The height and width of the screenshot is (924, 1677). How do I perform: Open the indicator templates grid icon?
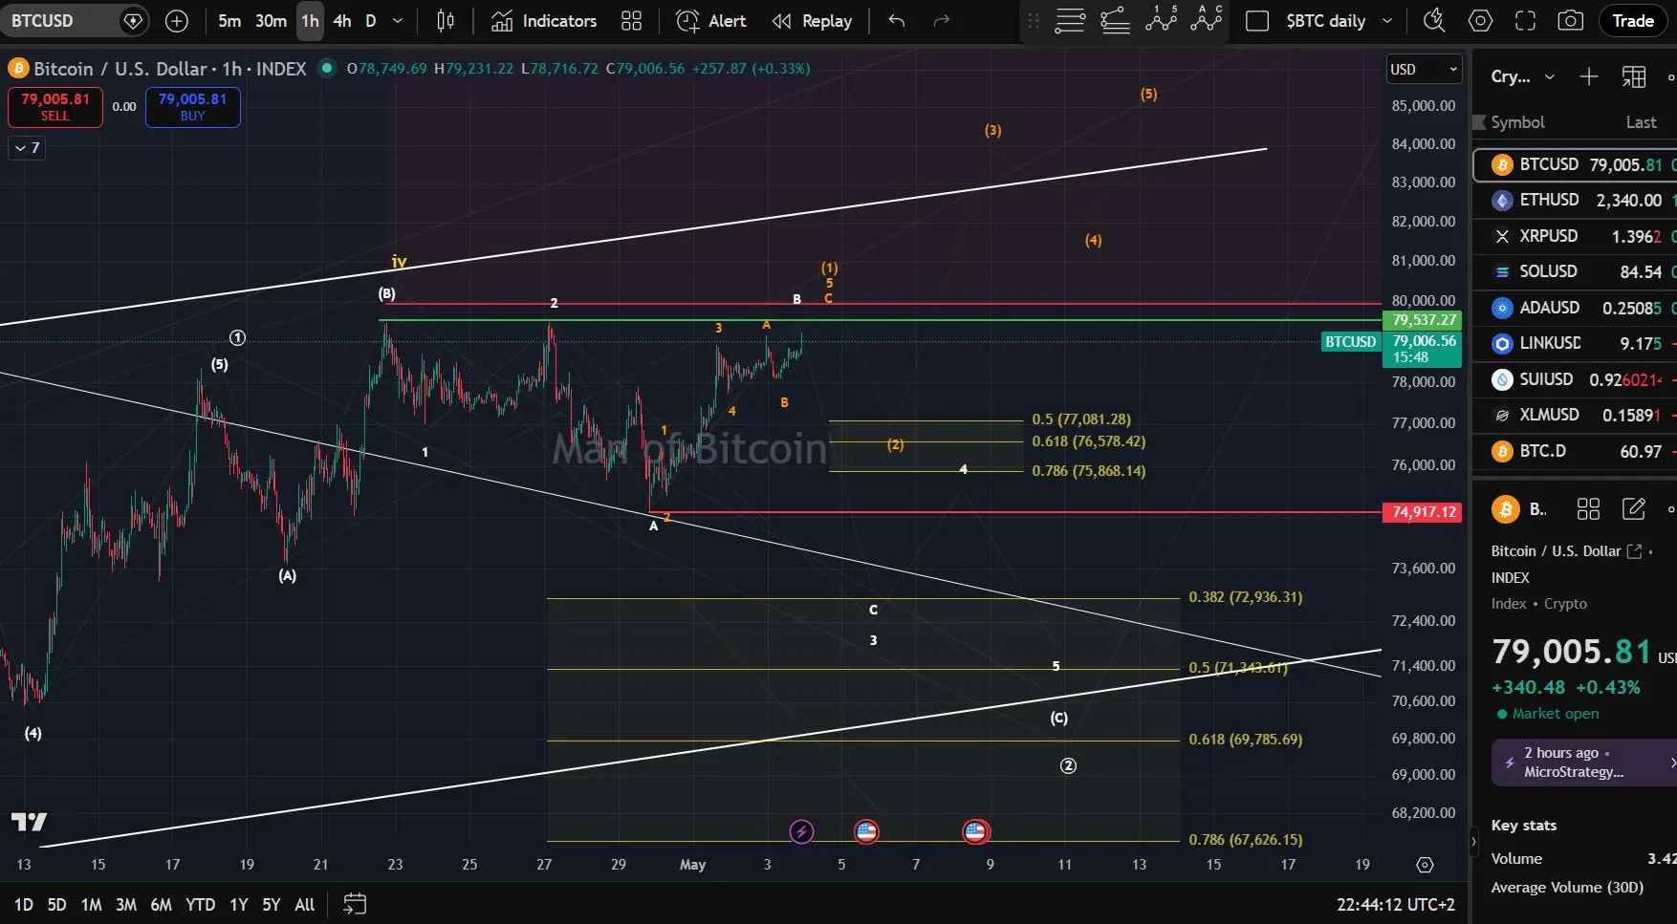[x=631, y=21]
